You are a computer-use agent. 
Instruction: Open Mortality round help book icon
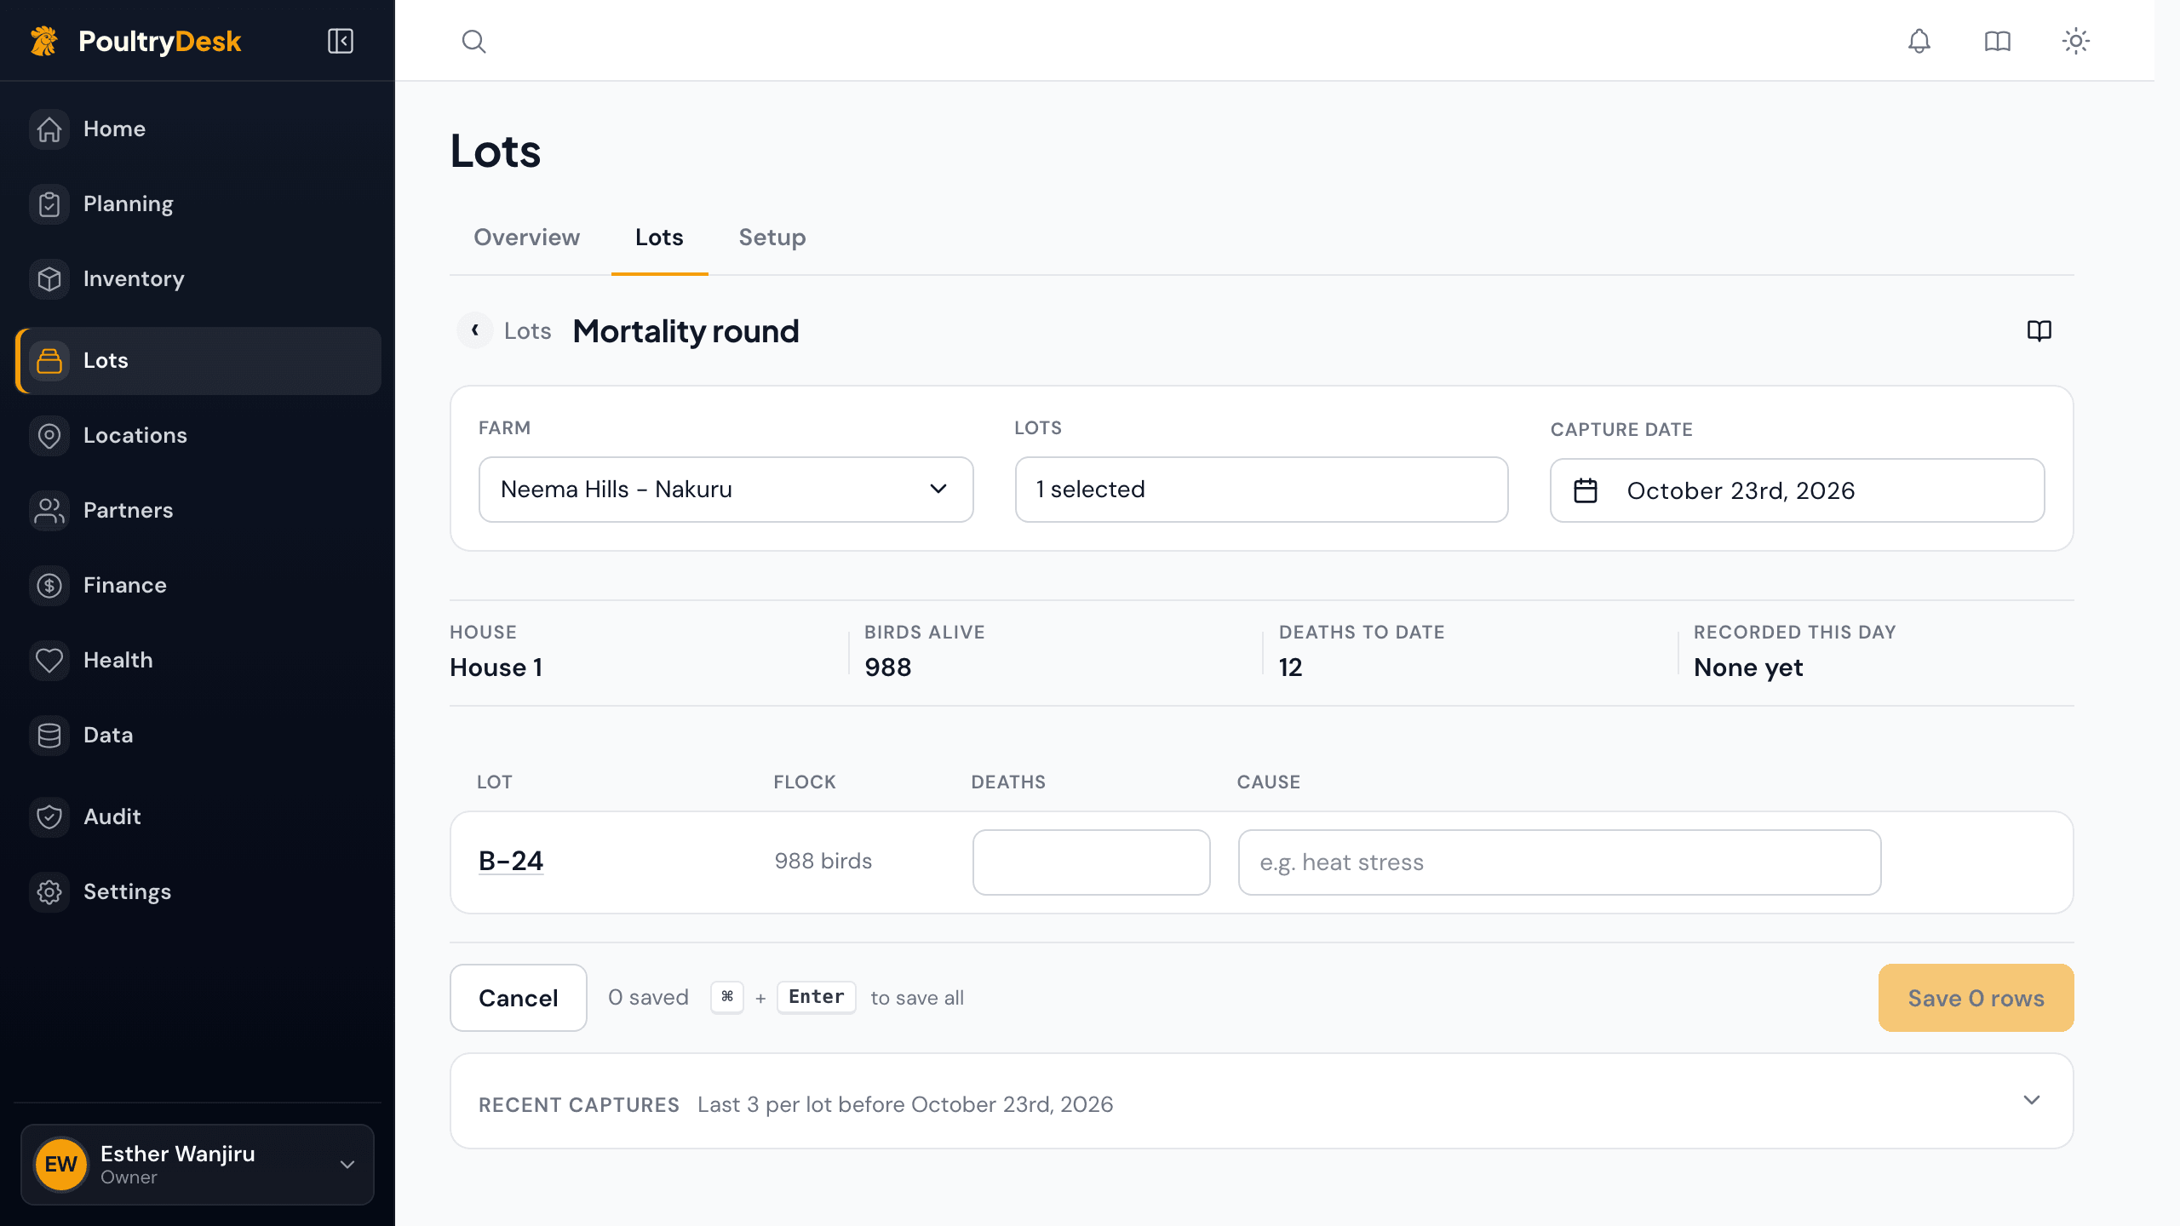click(x=2039, y=330)
